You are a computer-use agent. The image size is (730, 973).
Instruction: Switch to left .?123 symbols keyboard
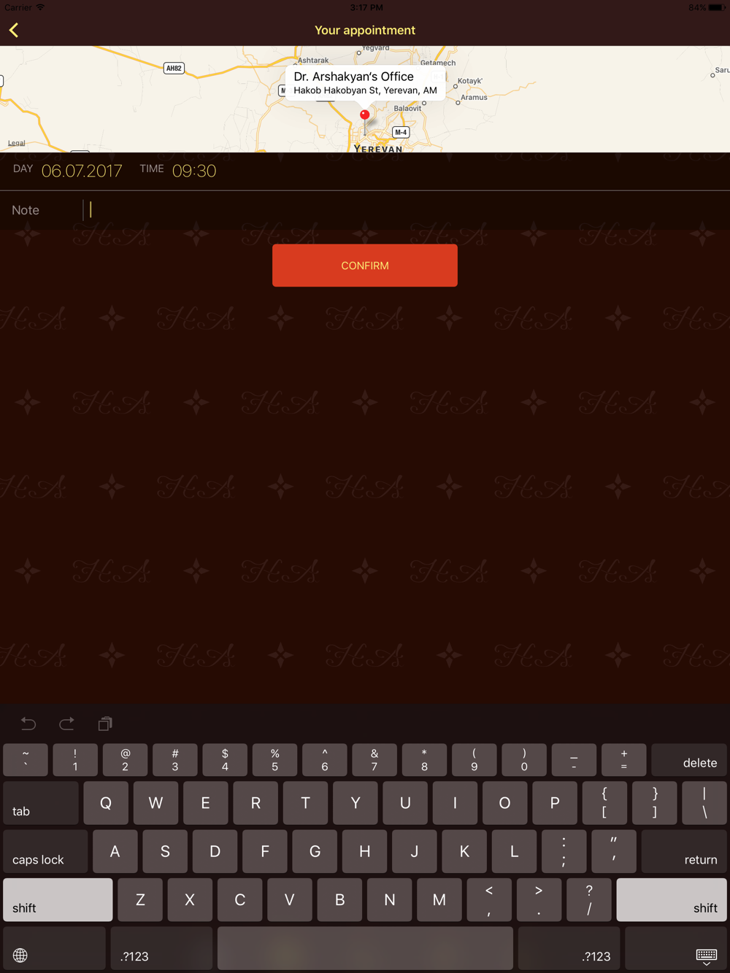click(x=161, y=949)
